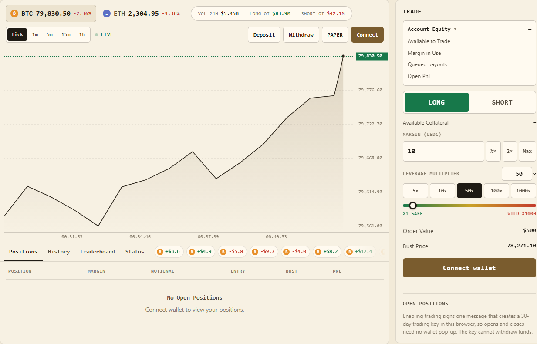Click the orange Bitcoin icon beside BTC price
This screenshot has height=344, width=537.
(14, 13)
